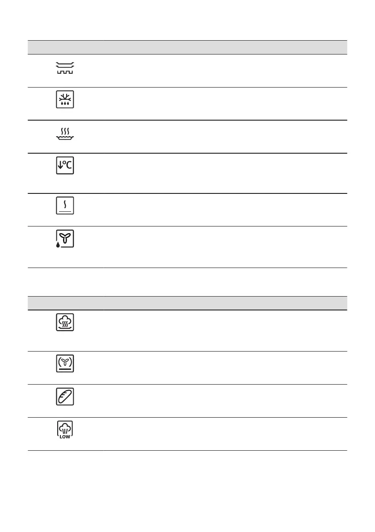Select the fan in brackets with bottom bar icon

tap(65, 364)
